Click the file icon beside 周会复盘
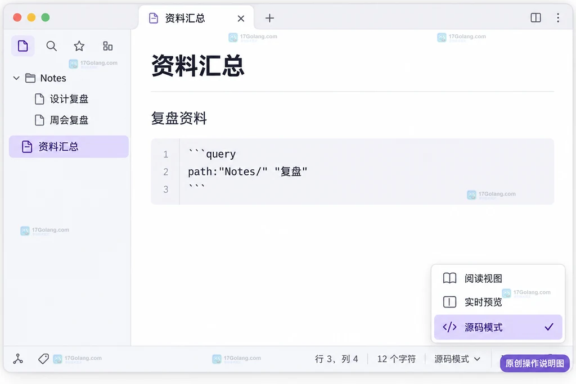Image resolution: width=576 pixels, height=384 pixels. (39, 120)
